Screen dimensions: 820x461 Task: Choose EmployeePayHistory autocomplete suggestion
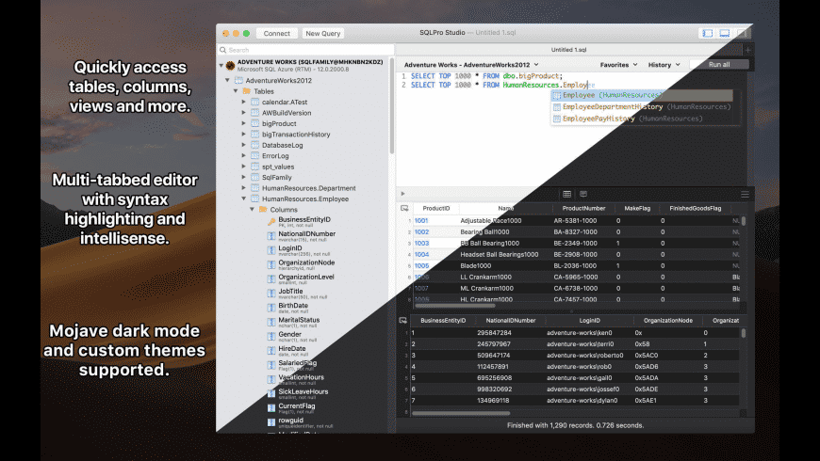click(x=642, y=119)
